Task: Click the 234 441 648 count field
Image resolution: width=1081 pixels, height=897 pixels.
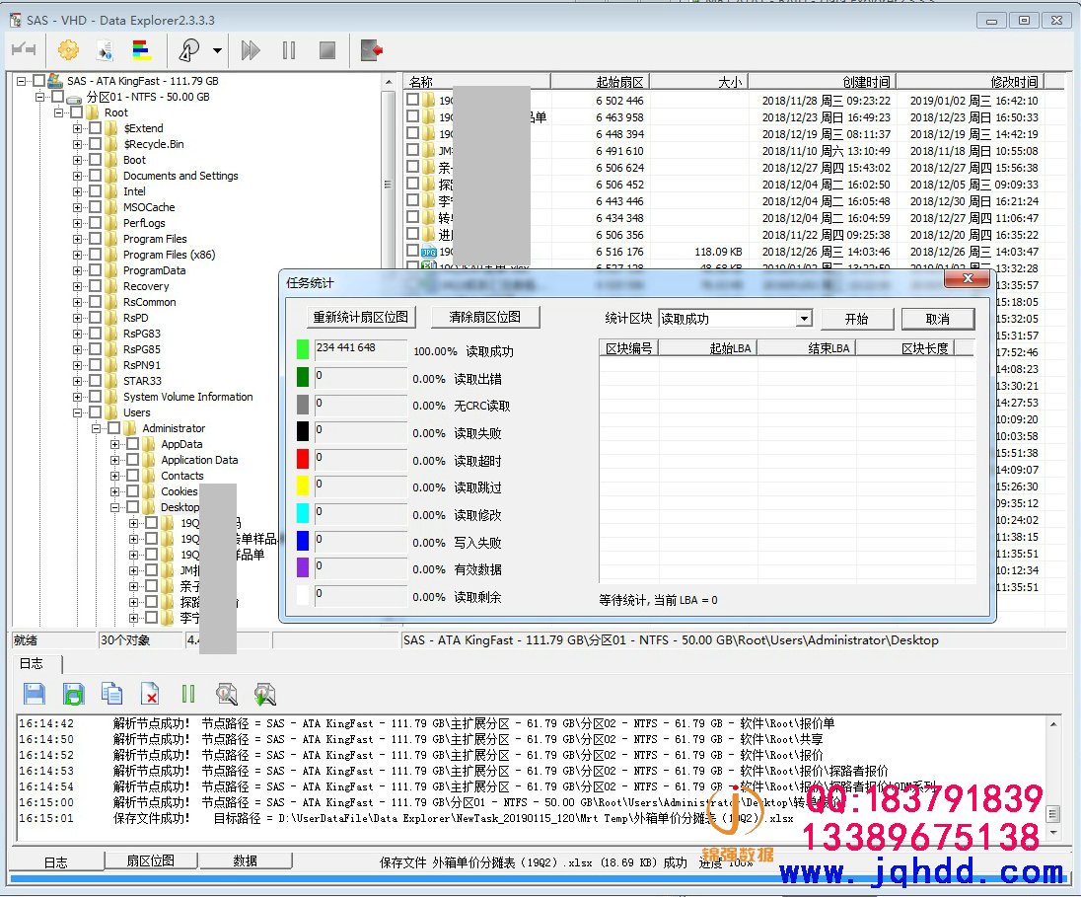Action: click(x=361, y=349)
